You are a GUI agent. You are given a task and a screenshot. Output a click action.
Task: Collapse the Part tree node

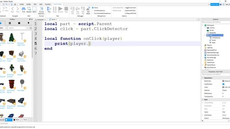[205, 35]
